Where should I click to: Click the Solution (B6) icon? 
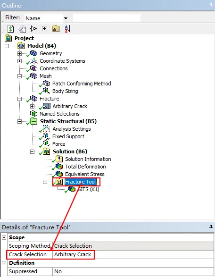(x=46, y=151)
